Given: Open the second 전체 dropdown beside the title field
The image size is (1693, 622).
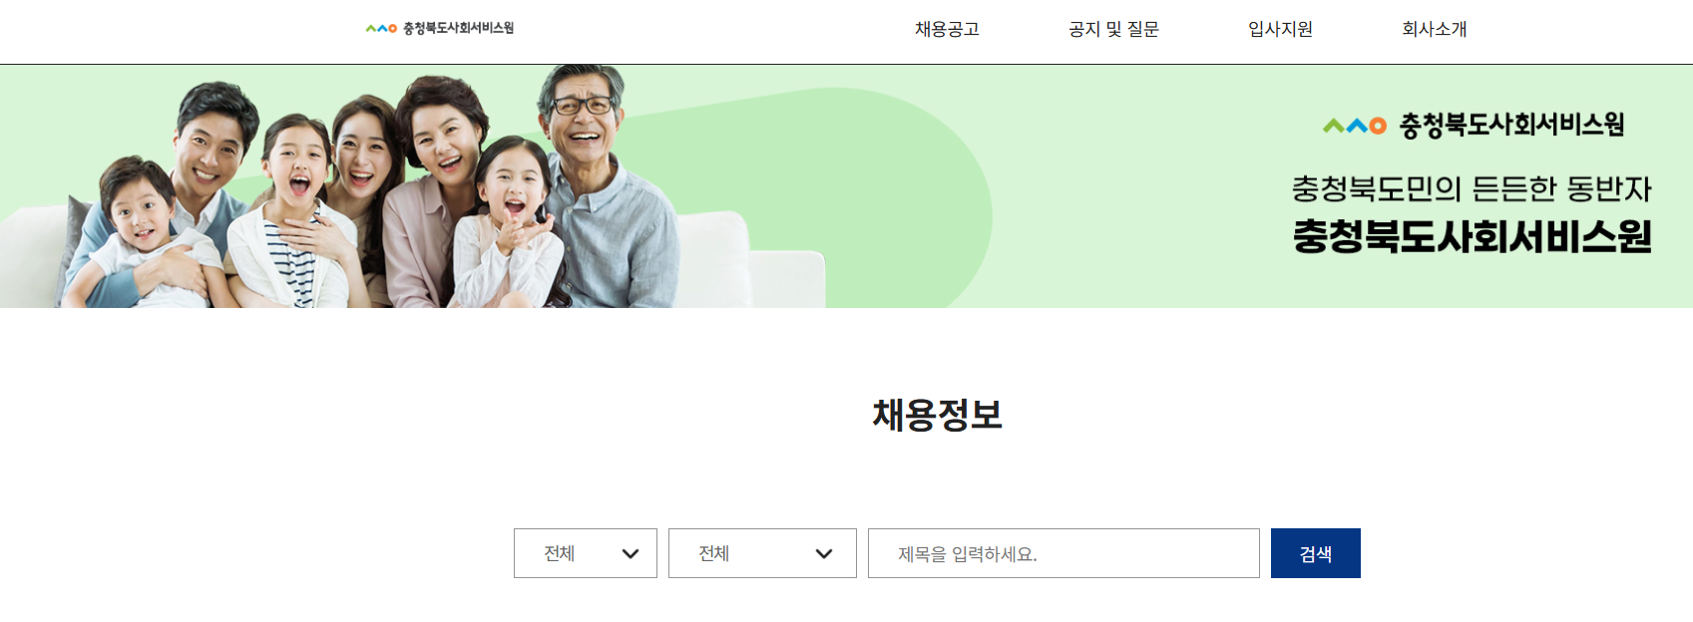Looking at the screenshot, I should 762,553.
